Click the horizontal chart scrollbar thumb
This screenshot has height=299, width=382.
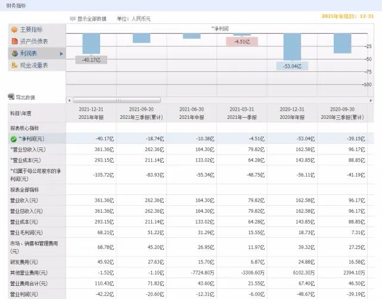[x=117, y=100]
